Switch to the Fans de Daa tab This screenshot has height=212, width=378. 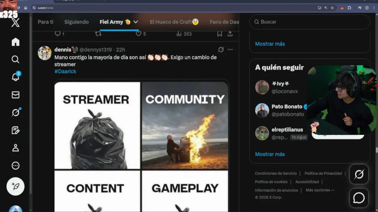point(224,22)
